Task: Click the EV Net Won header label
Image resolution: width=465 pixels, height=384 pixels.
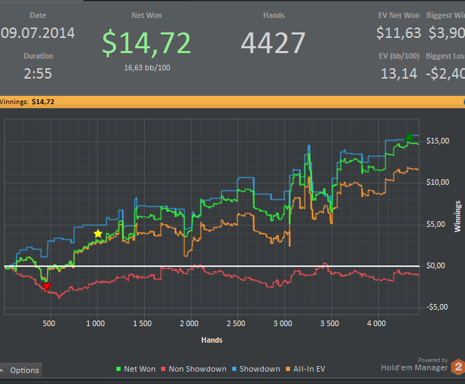Action: click(399, 15)
